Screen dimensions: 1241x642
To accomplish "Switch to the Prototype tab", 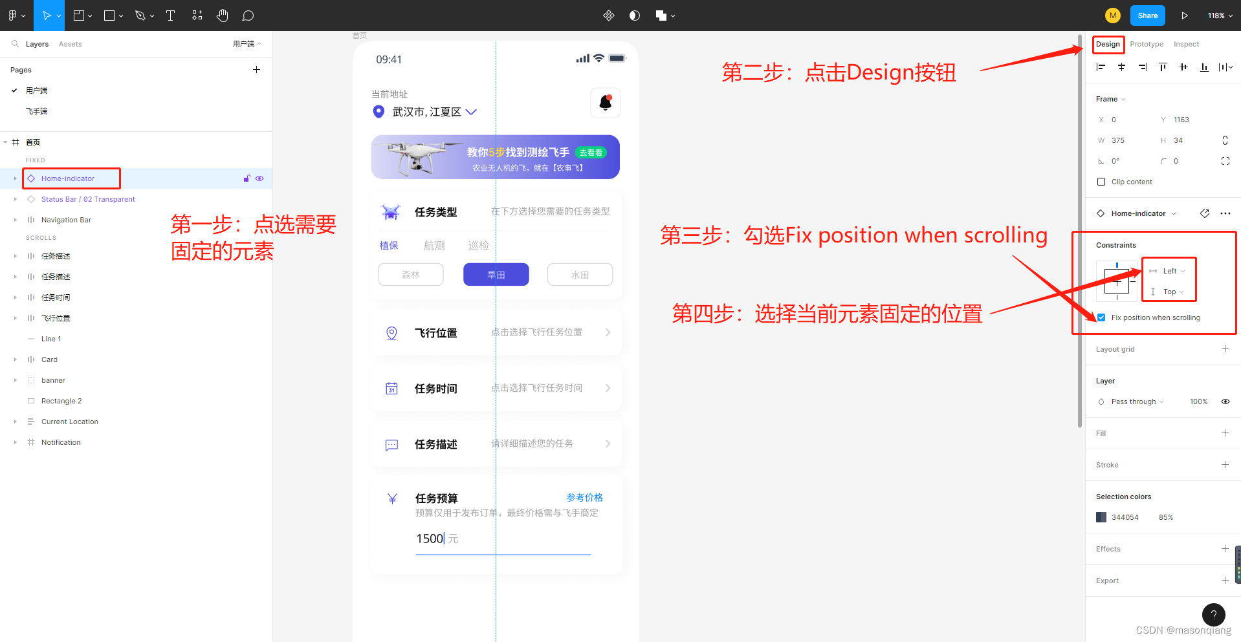I will (x=1146, y=44).
